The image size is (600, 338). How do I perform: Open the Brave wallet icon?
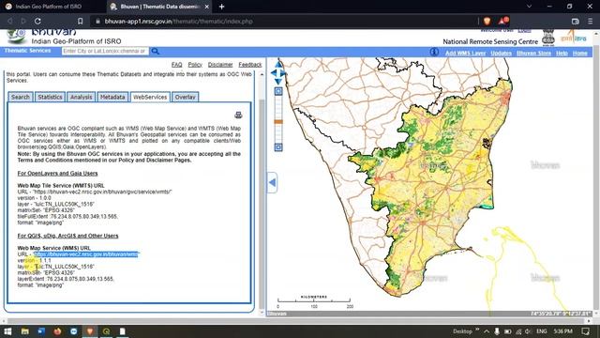(x=575, y=22)
